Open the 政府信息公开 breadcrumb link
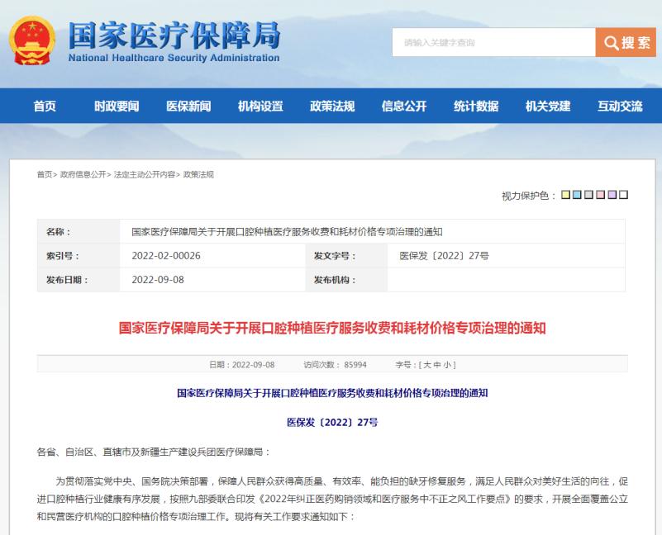 coord(83,173)
